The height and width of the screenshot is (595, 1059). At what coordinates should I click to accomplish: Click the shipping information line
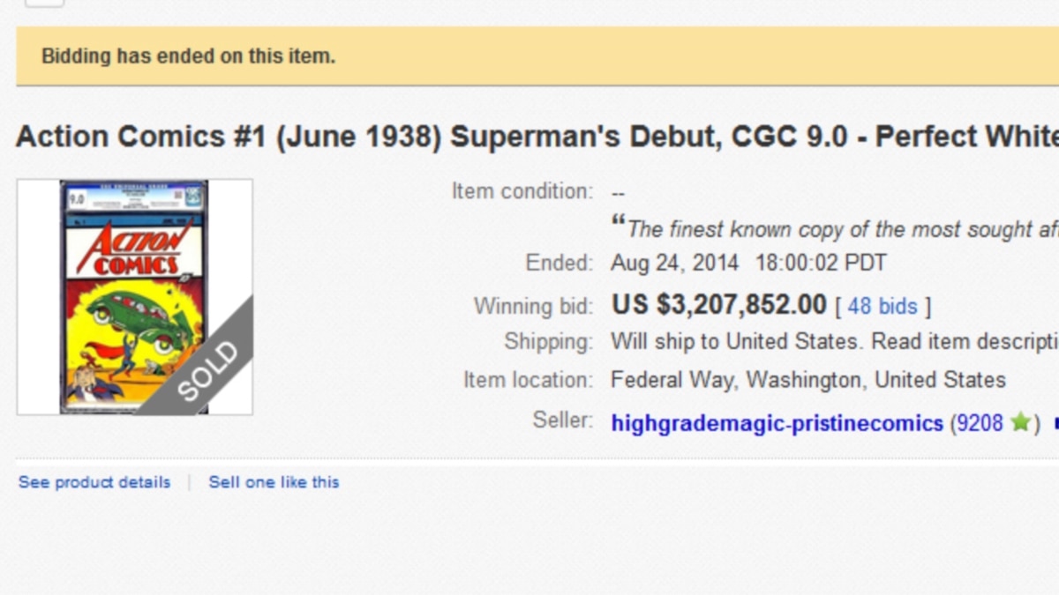(x=830, y=341)
